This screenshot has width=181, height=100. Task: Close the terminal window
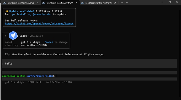[x=177, y=2]
